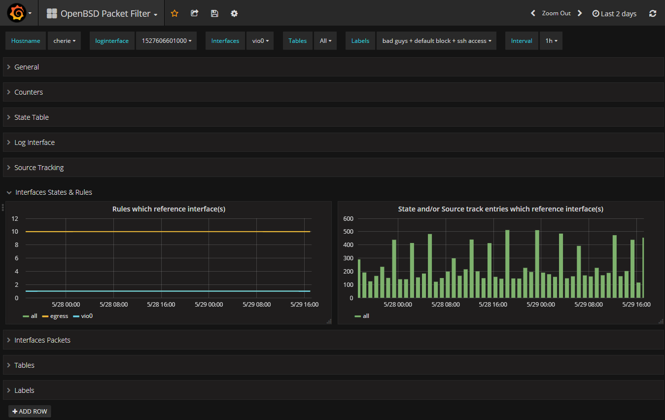Open the Grafana logo main menu
665x420 pixels.
[17, 13]
